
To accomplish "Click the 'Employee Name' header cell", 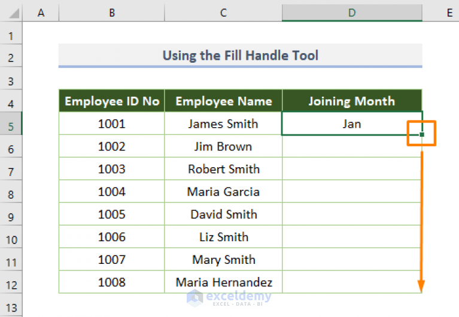I will pyautogui.click(x=223, y=101).
